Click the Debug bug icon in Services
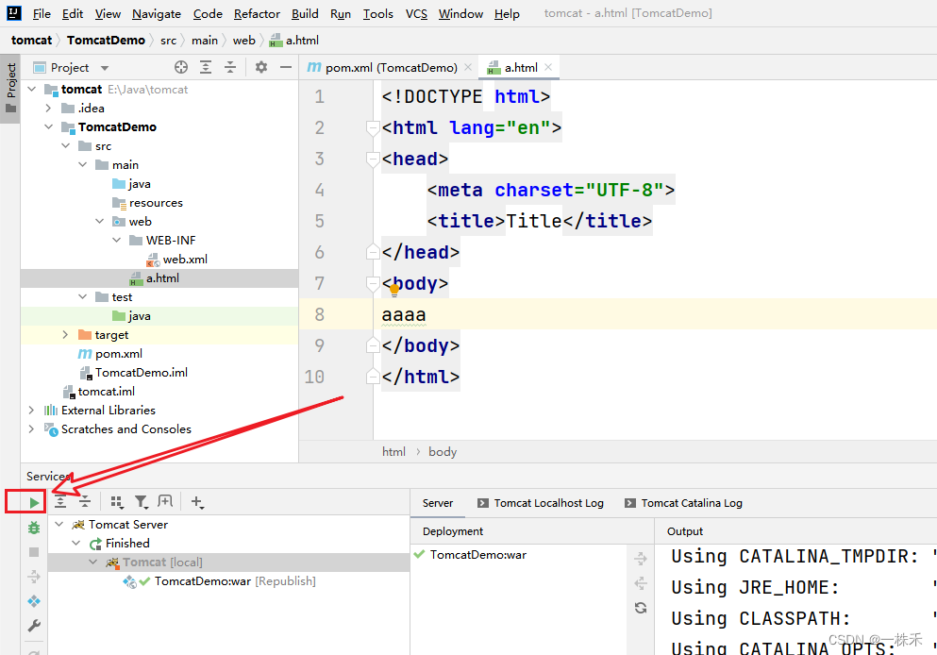Image resolution: width=937 pixels, height=655 pixels. click(x=34, y=528)
